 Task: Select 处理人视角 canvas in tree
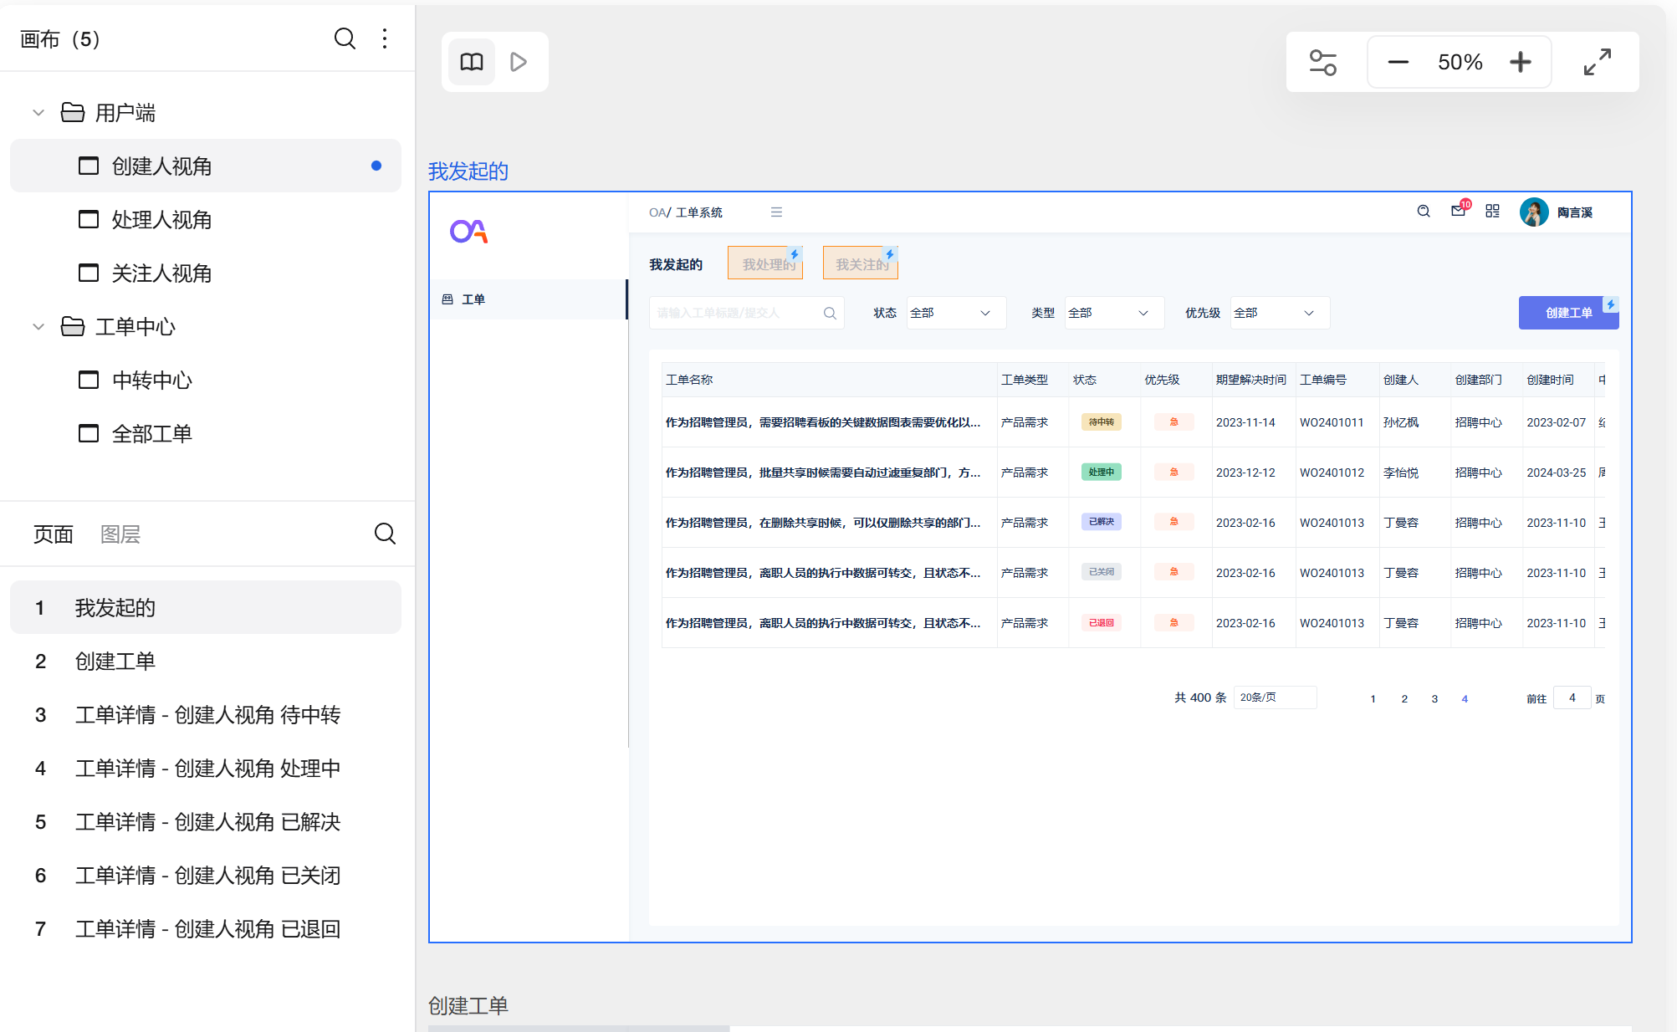(161, 220)
